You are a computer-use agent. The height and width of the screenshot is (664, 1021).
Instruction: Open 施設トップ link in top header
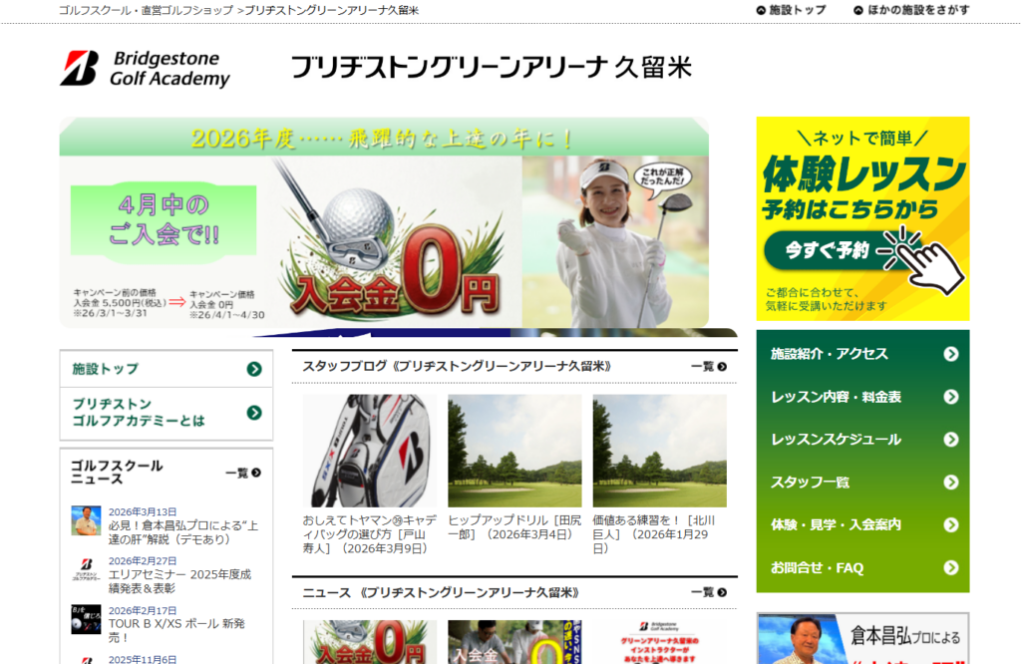791,10
